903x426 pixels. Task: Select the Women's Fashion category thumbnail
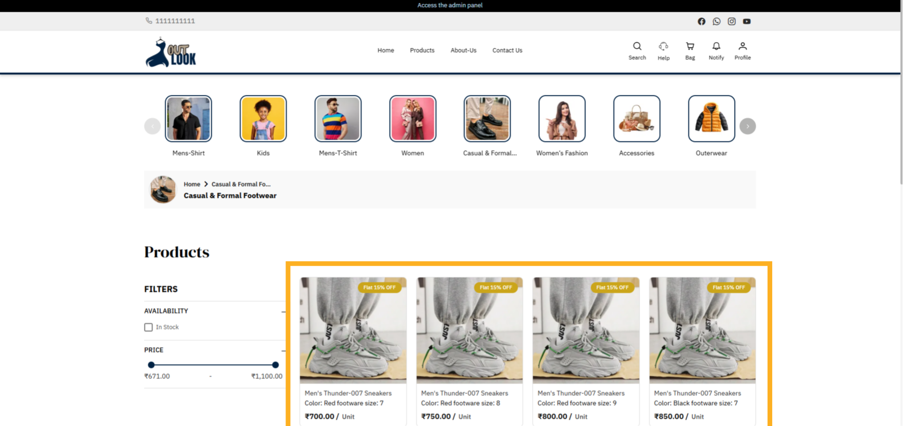coord(562,118)
